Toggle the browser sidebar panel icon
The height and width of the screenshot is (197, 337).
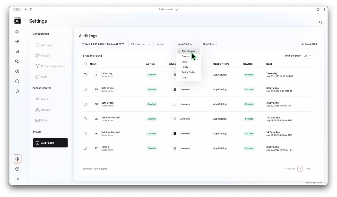coord(17,9)
